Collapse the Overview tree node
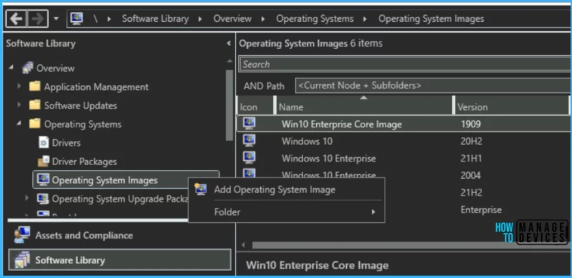The height and width of the screenshot is (278, 572). tap(11, 68)
